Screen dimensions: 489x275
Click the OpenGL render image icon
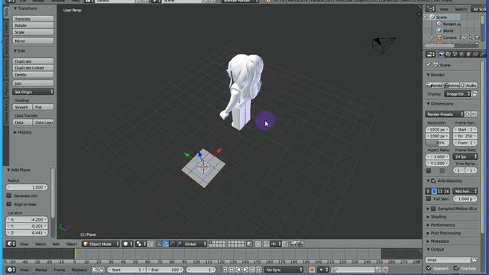[293, 244]
